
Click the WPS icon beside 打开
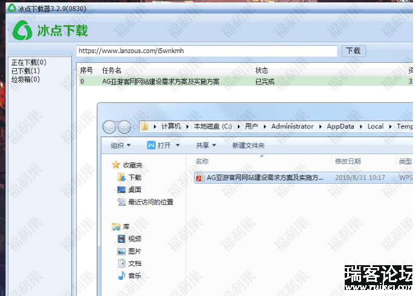coord(152,145)
